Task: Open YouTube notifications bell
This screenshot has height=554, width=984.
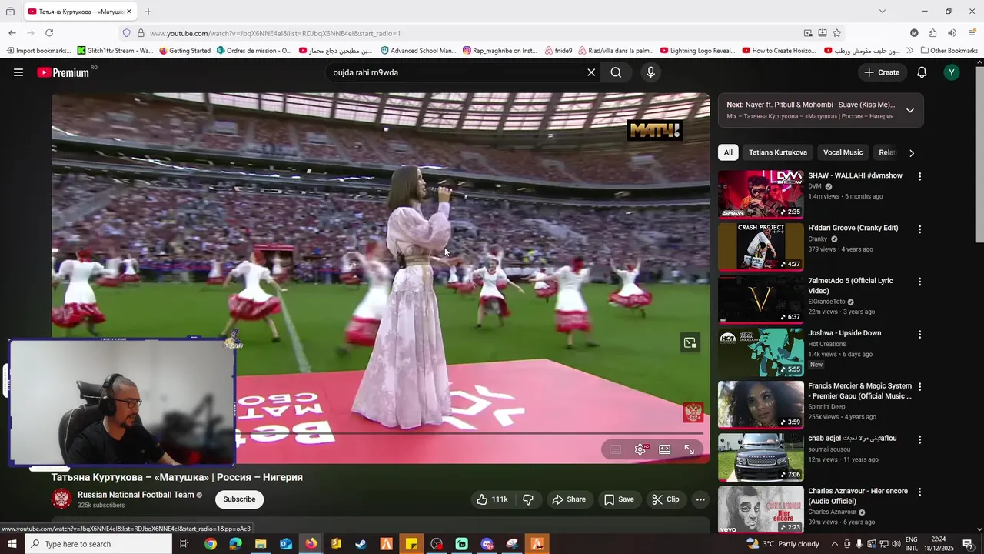Action: (x=922, y=72)
